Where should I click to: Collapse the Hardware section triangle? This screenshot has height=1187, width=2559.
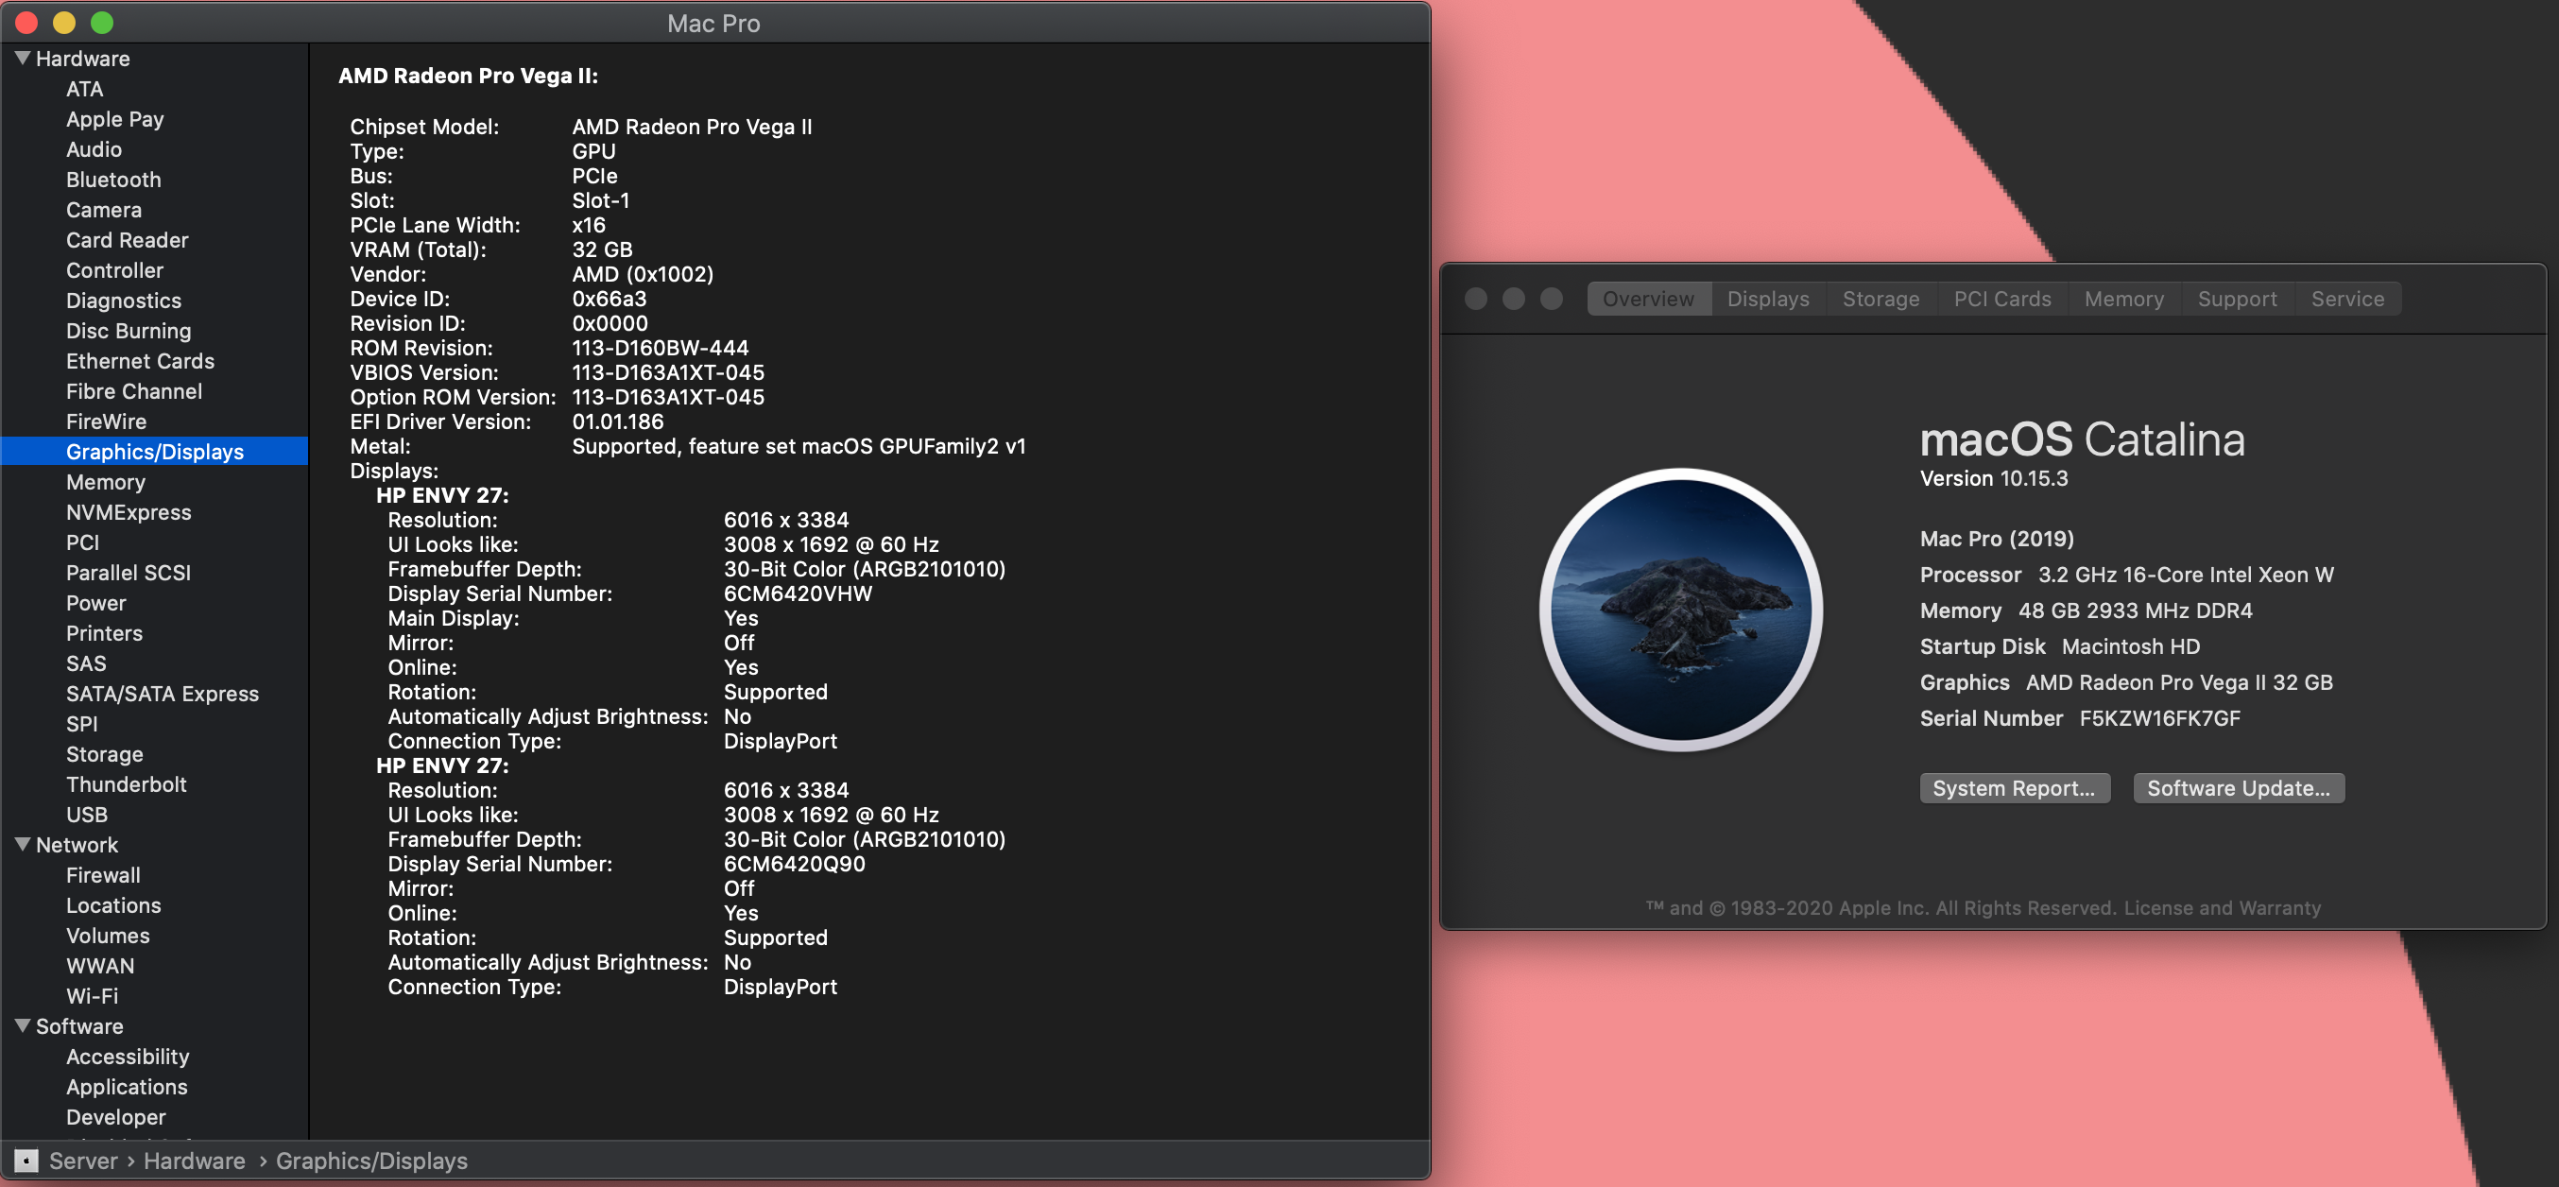[x=22, y=58]
